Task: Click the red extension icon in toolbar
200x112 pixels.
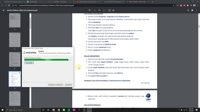Action: [x=184, y=6]
